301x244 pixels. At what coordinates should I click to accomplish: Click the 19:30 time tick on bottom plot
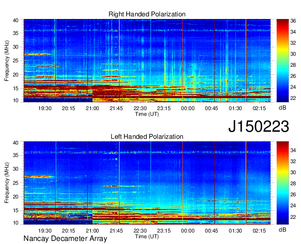(45, 231)
